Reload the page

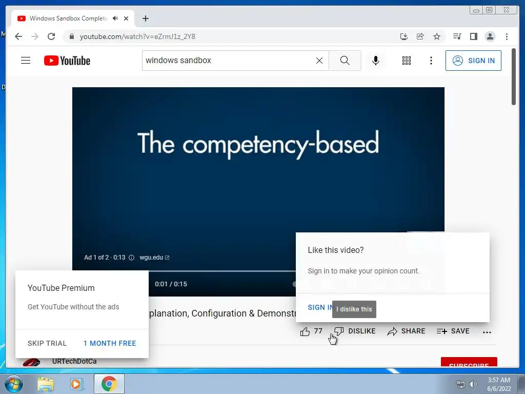point(51,36)
